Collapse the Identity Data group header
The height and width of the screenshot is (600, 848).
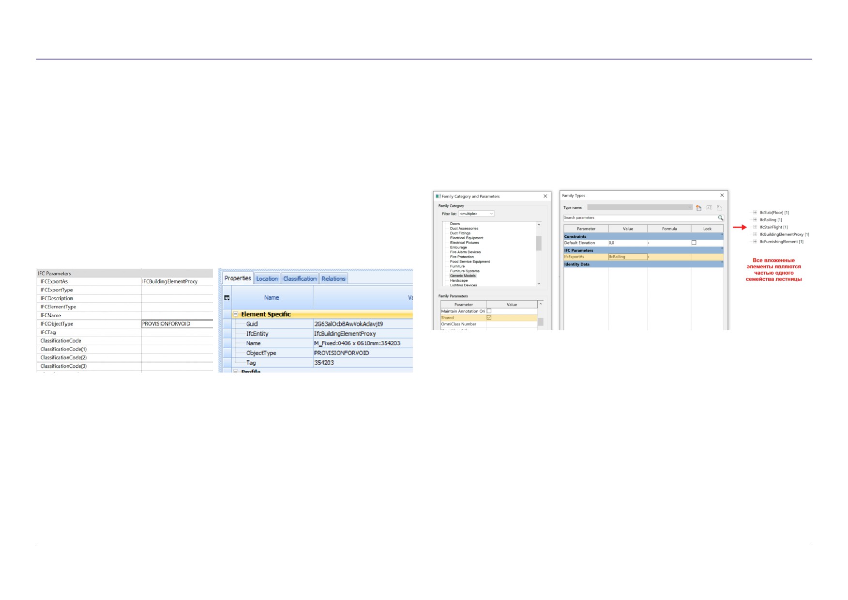[x=643, y=264]
